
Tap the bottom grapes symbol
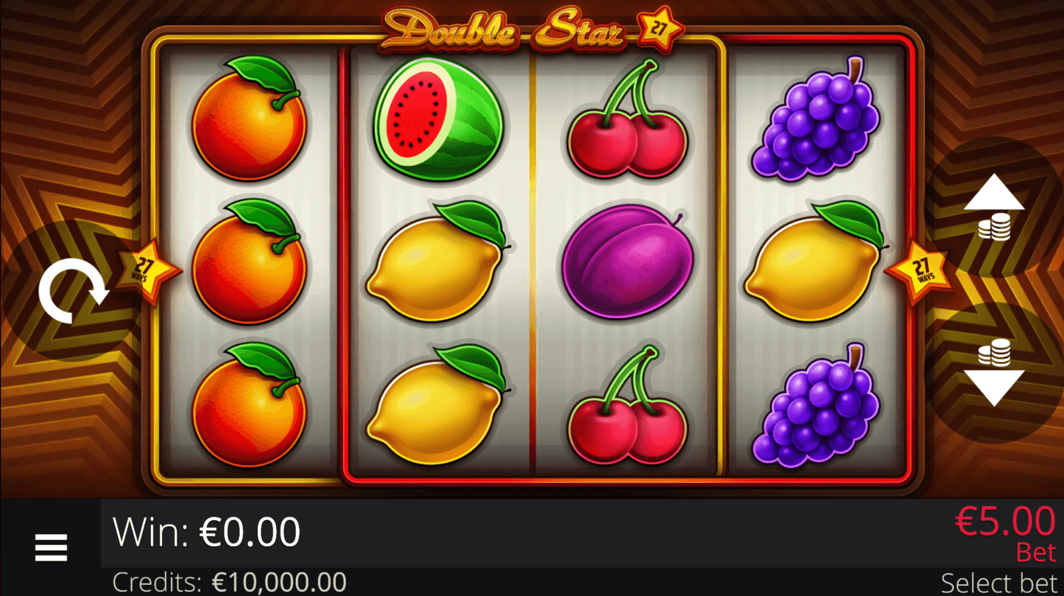point(816,405)
